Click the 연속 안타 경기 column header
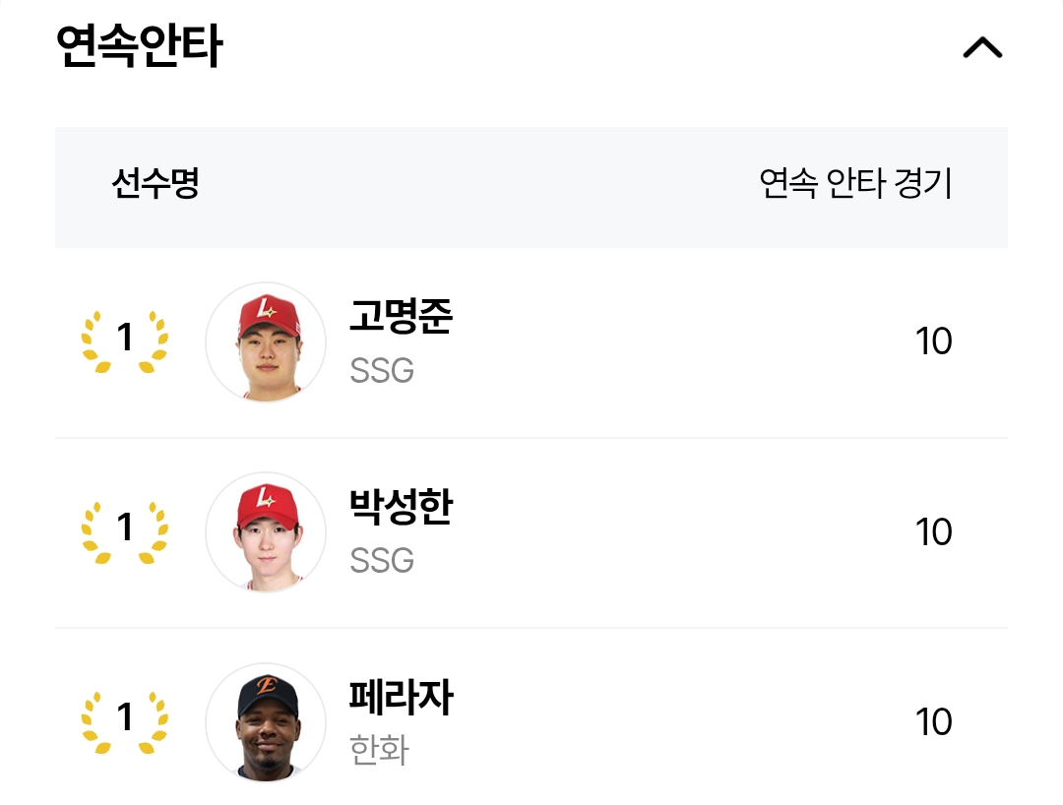 click(855, 183)
